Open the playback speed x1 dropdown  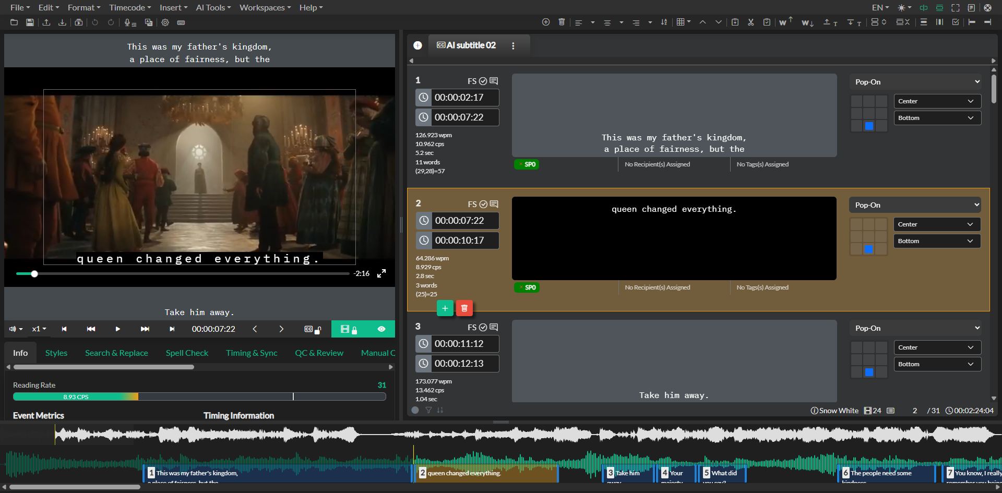(39, 329)
